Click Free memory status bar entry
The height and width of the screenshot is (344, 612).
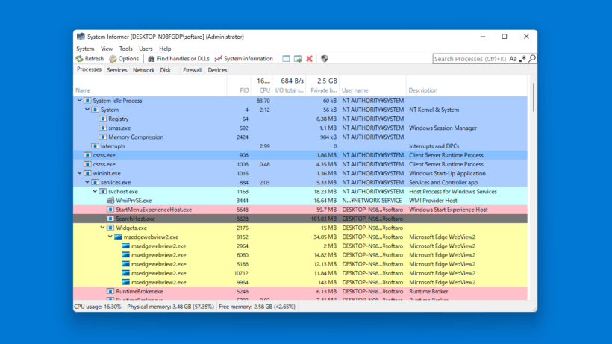[x=257, y=307]
